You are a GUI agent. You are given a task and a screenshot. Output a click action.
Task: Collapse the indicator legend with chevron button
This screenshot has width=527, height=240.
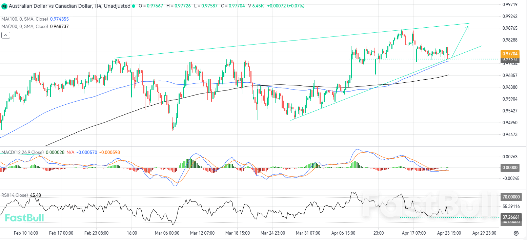coord(6,35)
